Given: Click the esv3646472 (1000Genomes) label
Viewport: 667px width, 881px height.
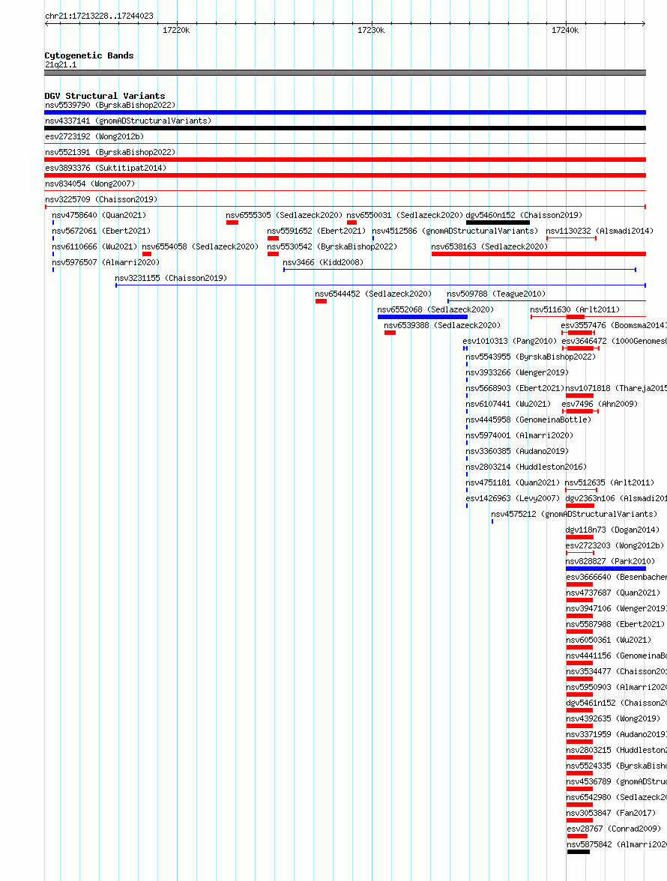Looking at the screenshot, I should (615, 341).
